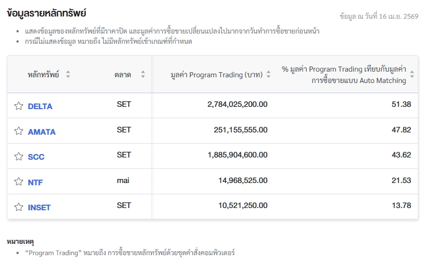The width and height of the screenshot is (428, 262).
Task: Go to SCC stock page
Action: tap(36, 157)
